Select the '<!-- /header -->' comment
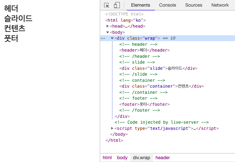235x162 pixels. [139, 56]
